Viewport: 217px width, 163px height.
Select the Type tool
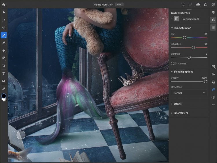point(4,73)
